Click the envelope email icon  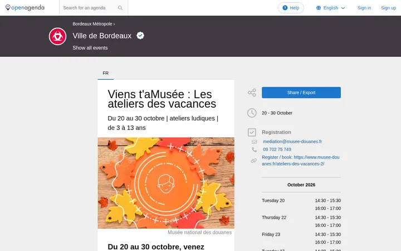pos(254,142)
